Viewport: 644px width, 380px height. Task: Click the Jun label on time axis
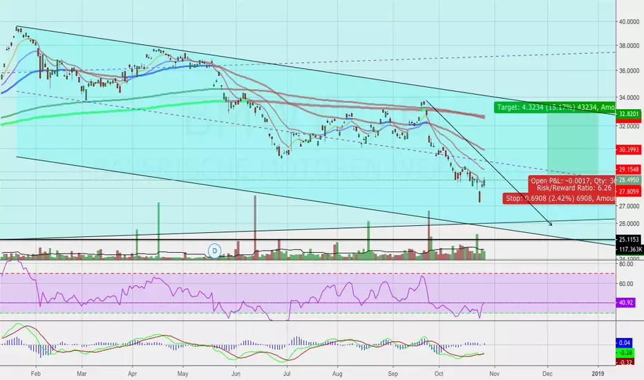click(236, 374)
